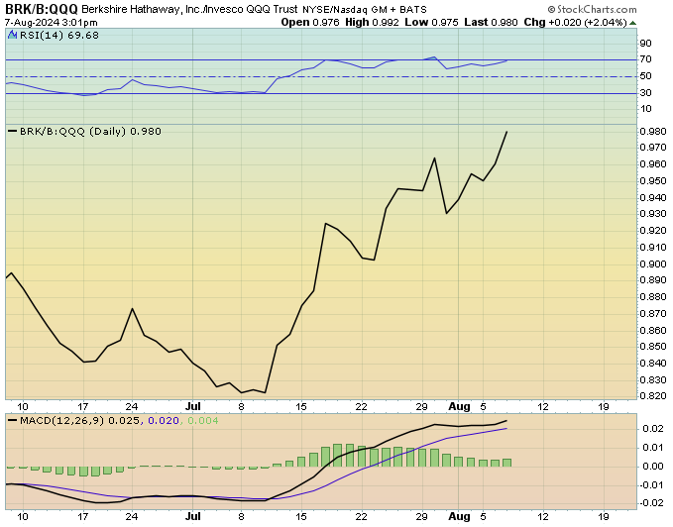Viewport: 673px width, 527px height.
Task: Click the 70 label on the RSI axis
Action: click(x=645, y=59)
